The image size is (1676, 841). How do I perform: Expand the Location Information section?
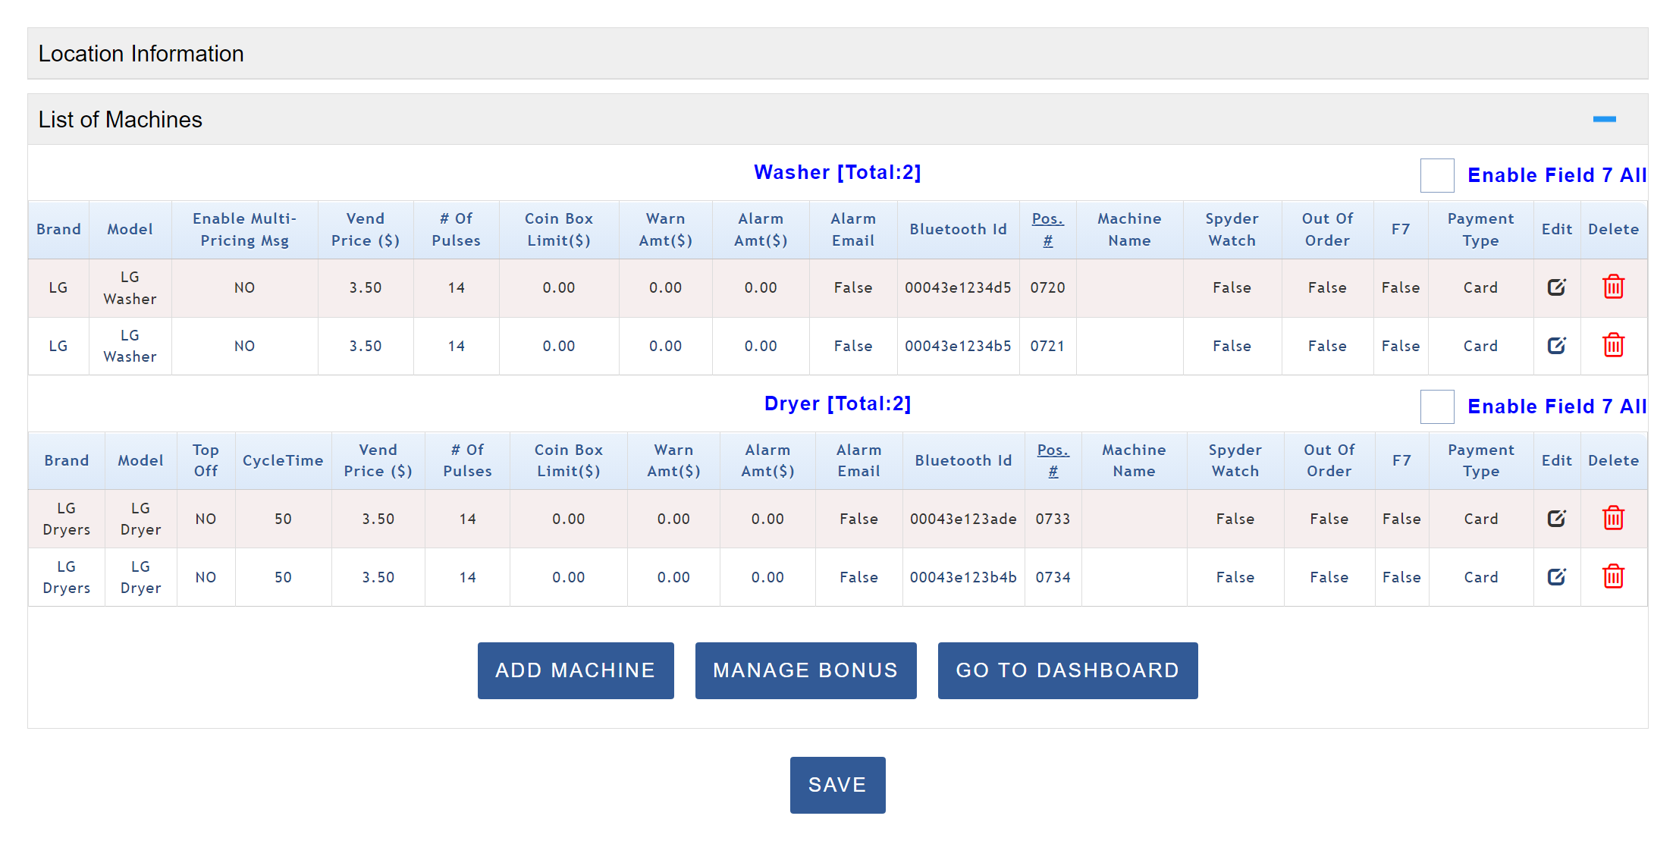[x=141, y=54]
